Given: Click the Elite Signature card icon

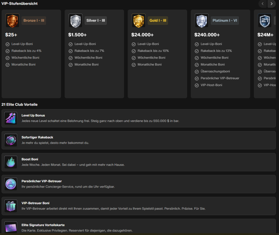Looking at the screenshot, I should click(11, 227).
